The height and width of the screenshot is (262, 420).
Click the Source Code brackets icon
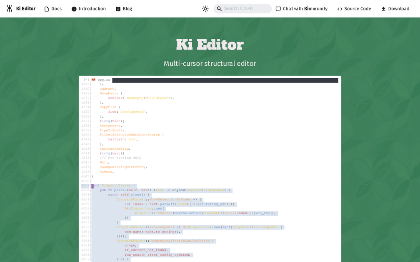340,9
